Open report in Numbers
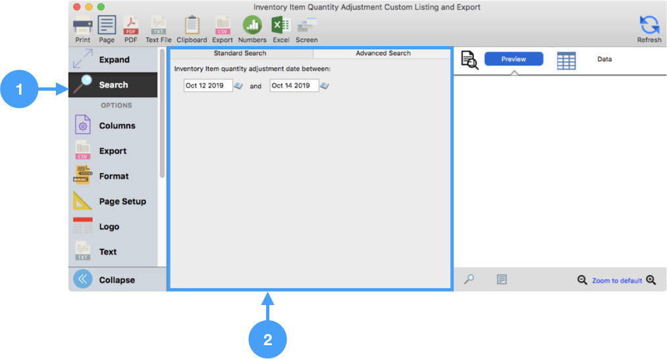667x359 pixels. 252,26
